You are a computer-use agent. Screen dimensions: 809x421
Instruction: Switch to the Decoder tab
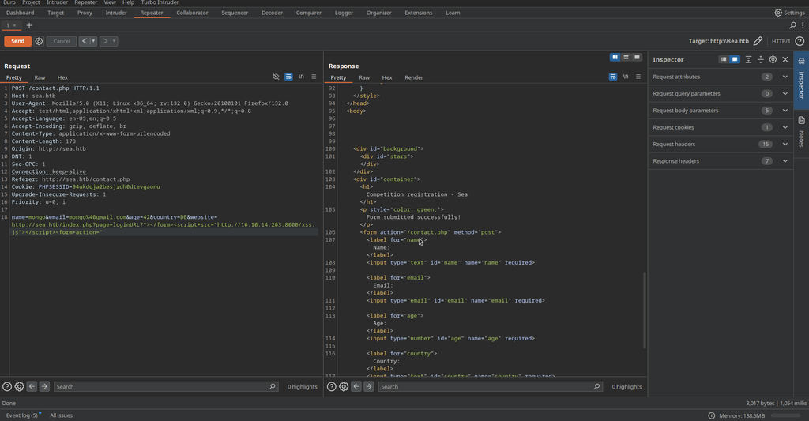click(272, 13)
